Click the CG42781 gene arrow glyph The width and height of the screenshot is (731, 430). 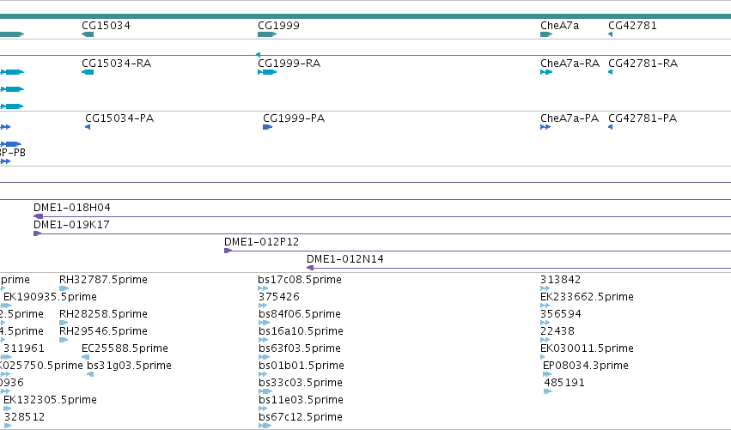click(x=610, y=34)
